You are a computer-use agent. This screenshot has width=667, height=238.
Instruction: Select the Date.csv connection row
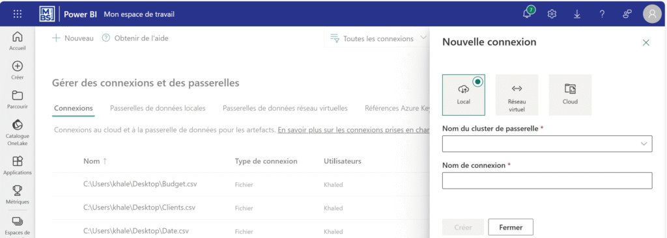pyautogui.click(x=241, y=230)
